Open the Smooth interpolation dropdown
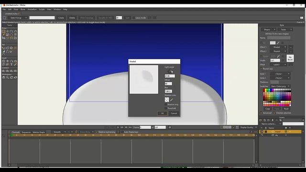Viewport: 306px width, 172px height. coord(59,132)
